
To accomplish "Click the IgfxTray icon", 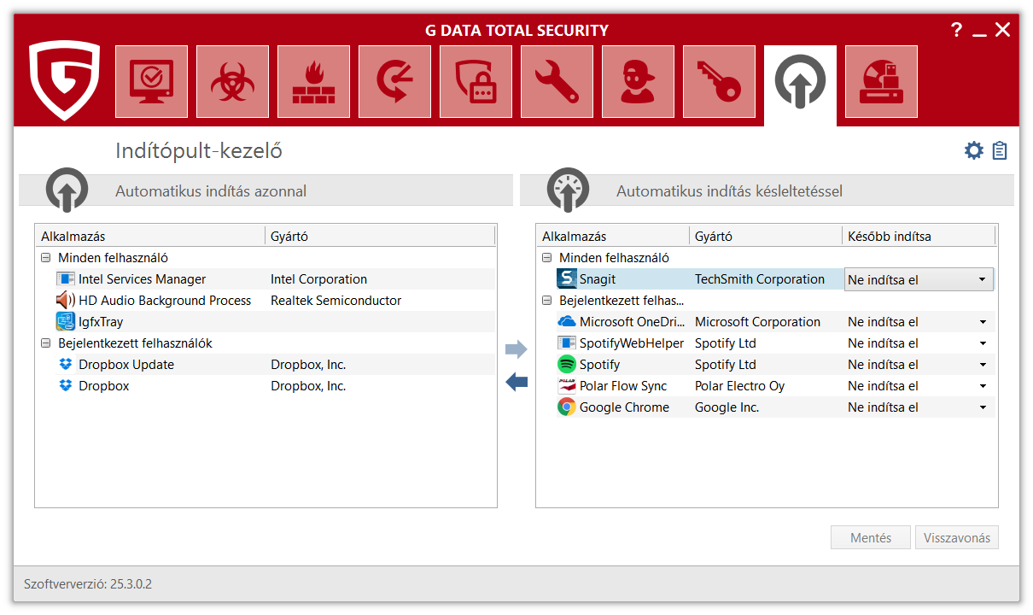I will [x=66, y=322].
